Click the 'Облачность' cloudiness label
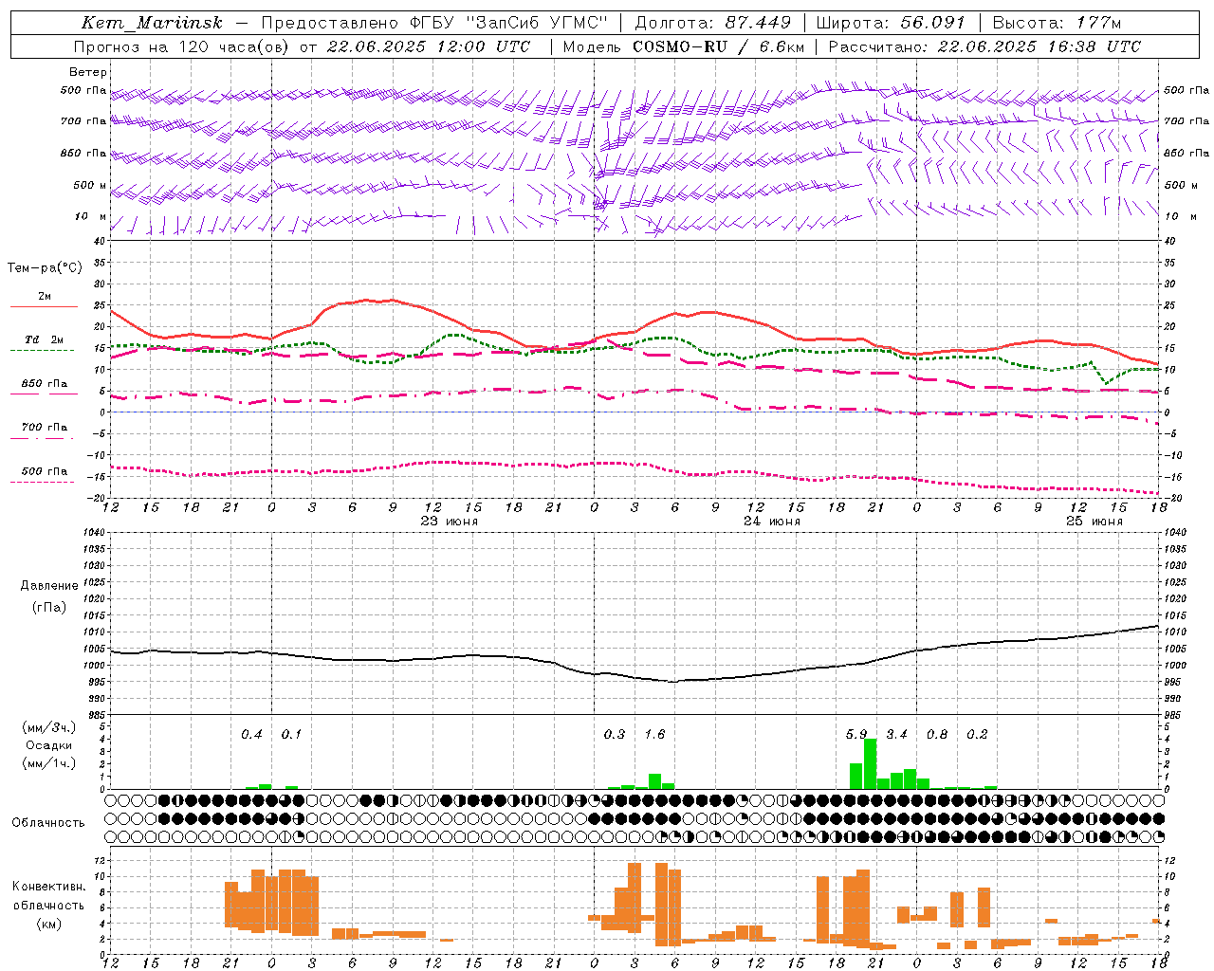This screenshot has height=971, width=1214. point(48,823)
